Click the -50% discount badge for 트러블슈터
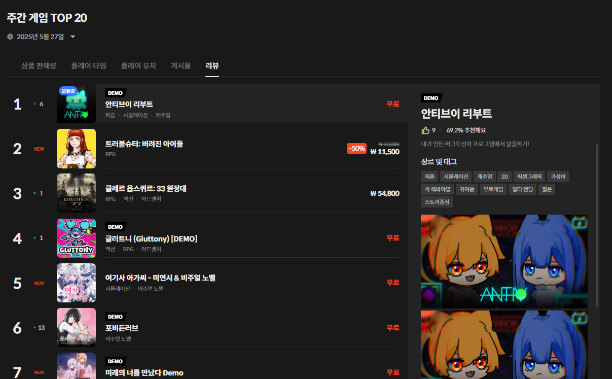 356,148
